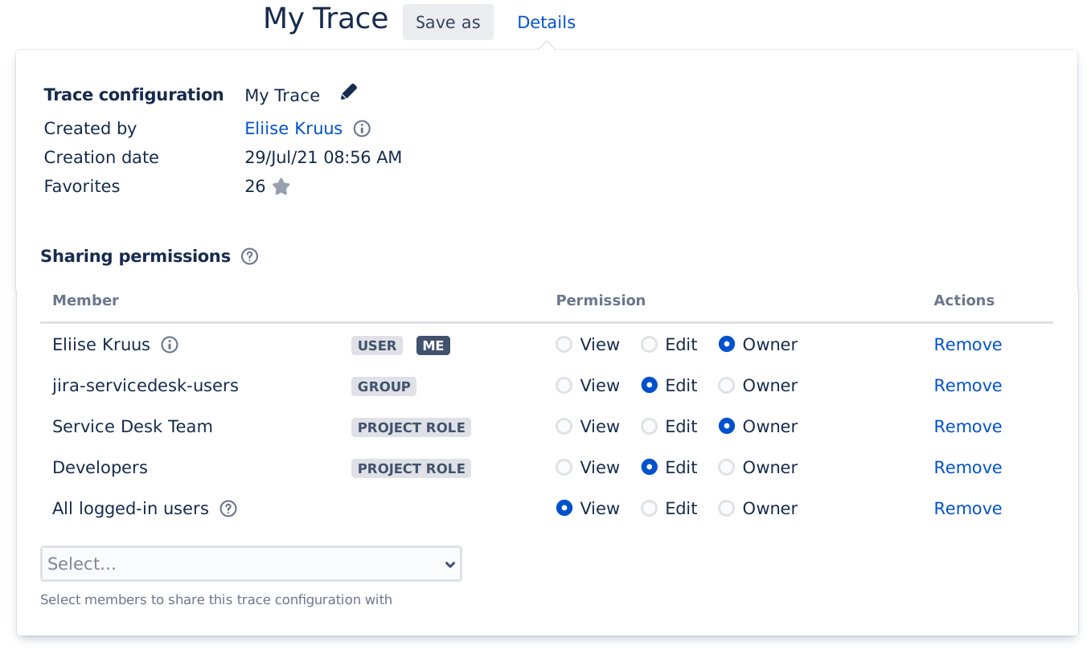Remove Developers from sharing
This screenshot has width=1087, height=654.
[x=968, y=468]
